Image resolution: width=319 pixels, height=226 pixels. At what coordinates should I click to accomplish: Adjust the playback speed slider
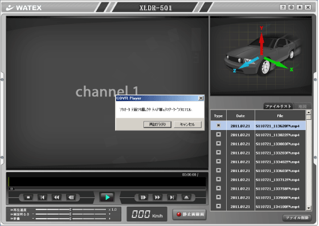pyautogui.click(x=71, y=210)
